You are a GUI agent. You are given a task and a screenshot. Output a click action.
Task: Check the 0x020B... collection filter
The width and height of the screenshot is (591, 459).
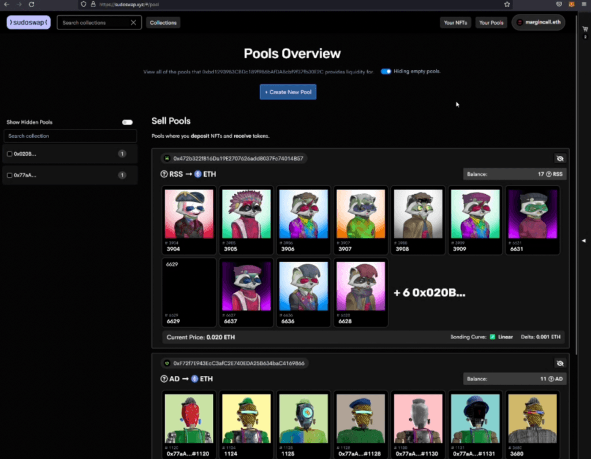pos(10,154)
